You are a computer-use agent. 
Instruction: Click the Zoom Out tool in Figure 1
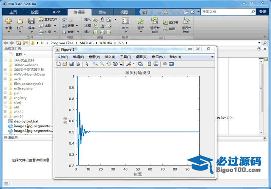(102, 64)
